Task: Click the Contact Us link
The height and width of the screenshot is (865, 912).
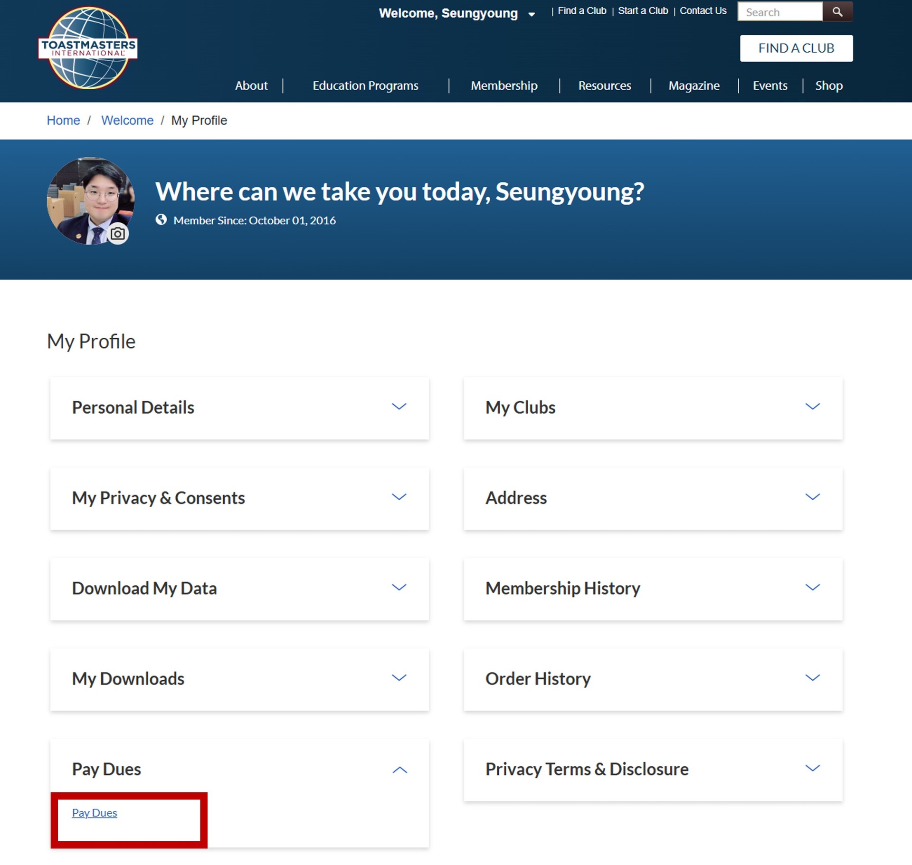Action: [x=703, y=11]
